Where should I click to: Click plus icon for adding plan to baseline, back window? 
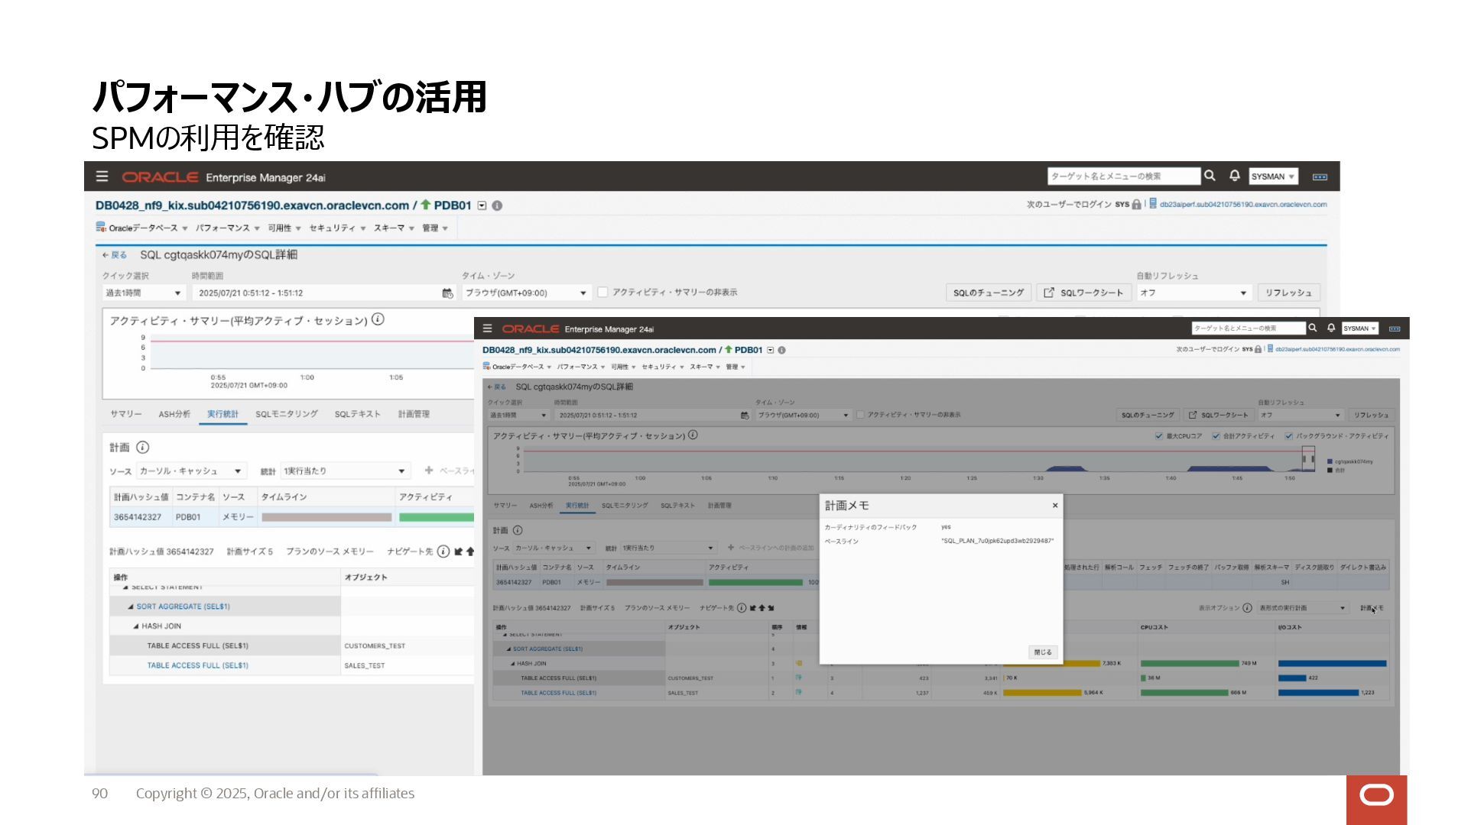tap(429, 471)
